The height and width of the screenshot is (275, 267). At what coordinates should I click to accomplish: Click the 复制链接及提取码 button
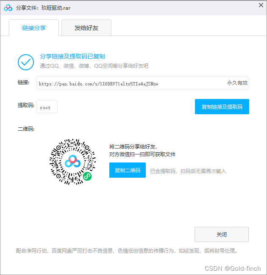click(x=222, y=107)
